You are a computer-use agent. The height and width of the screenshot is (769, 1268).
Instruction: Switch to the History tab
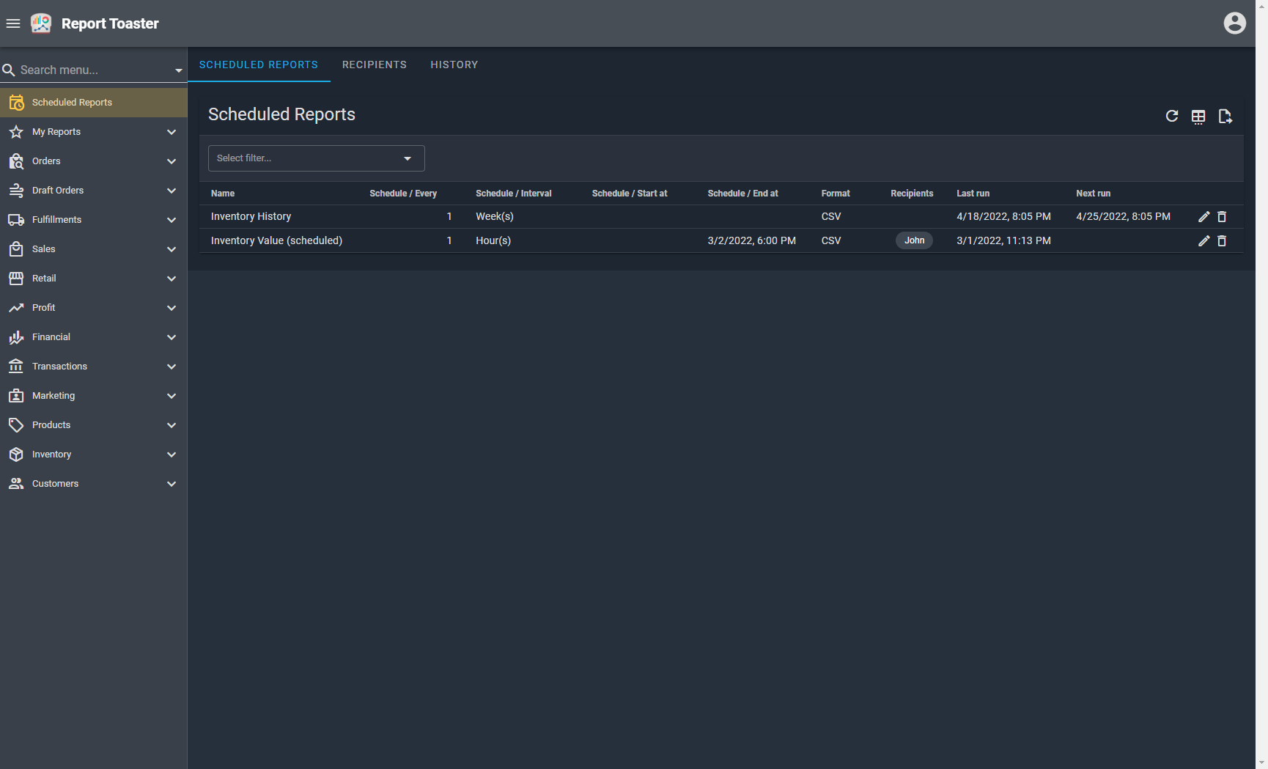[454, 65]
